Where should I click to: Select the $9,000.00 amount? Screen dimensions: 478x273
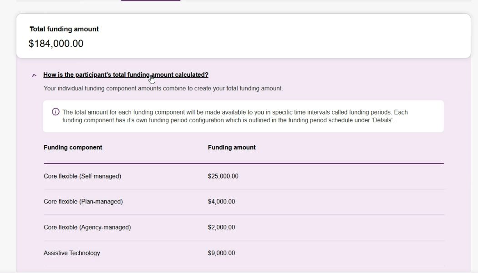pos(221,253)
